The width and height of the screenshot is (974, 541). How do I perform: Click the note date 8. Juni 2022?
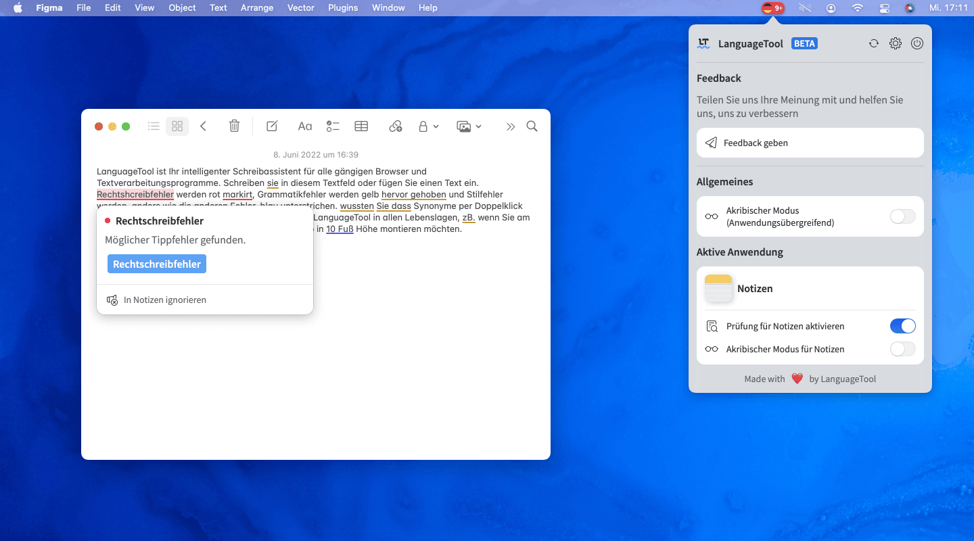click(x=316, y=155)
